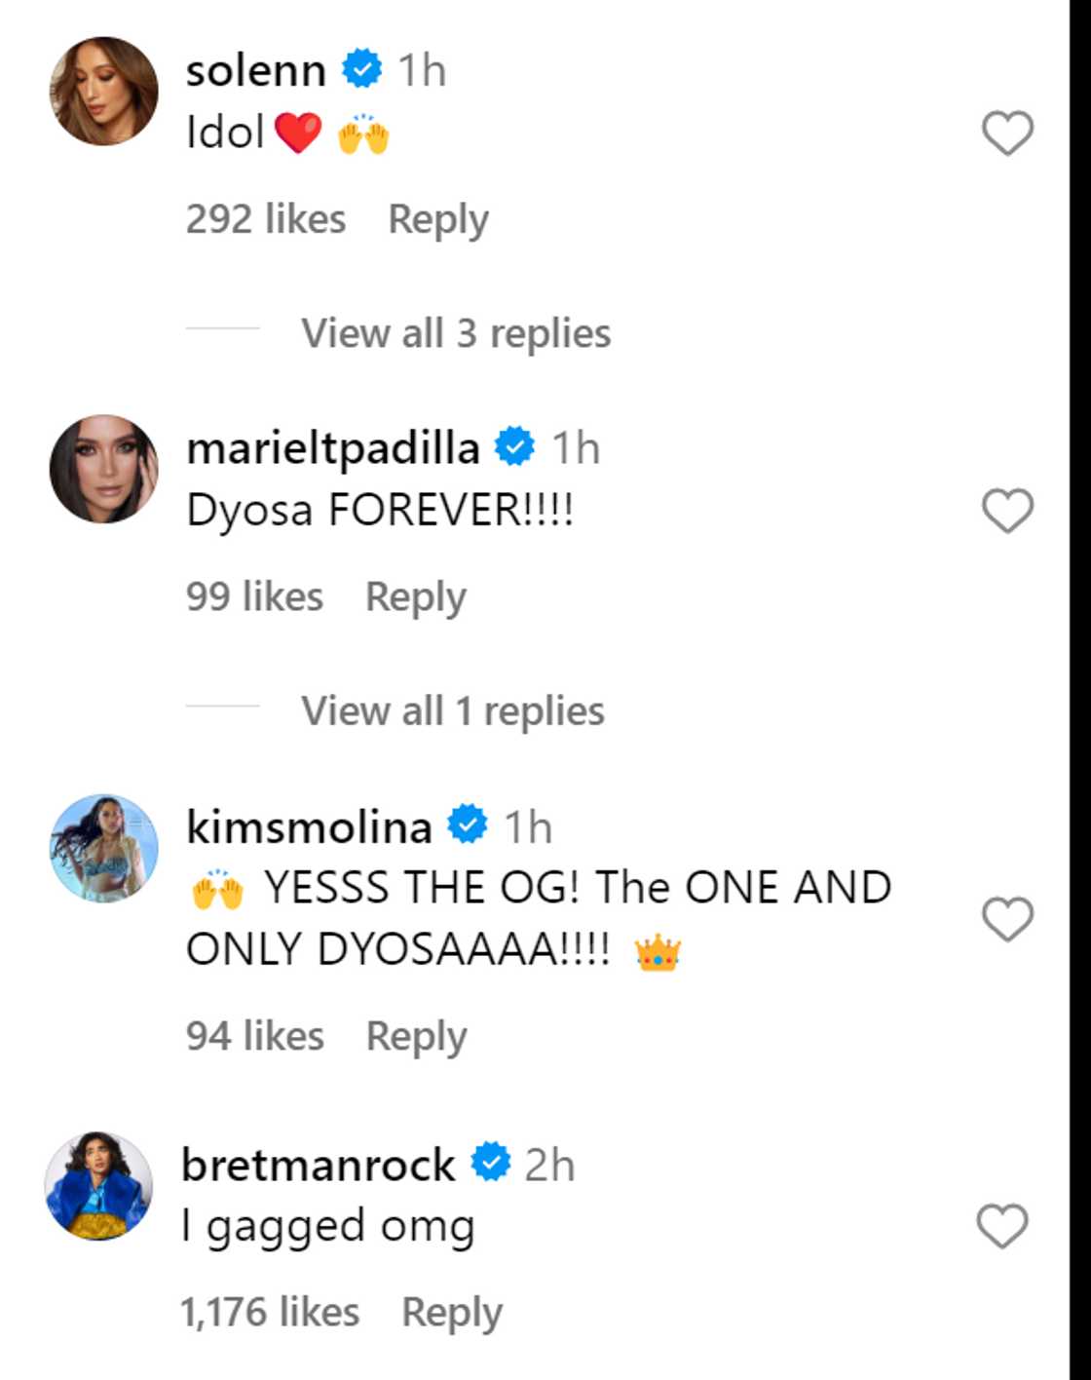Expand "View all 1 replies" under marieltpadilla
This screenshot has height=1380, width=1091.
[x=452, y=711]
